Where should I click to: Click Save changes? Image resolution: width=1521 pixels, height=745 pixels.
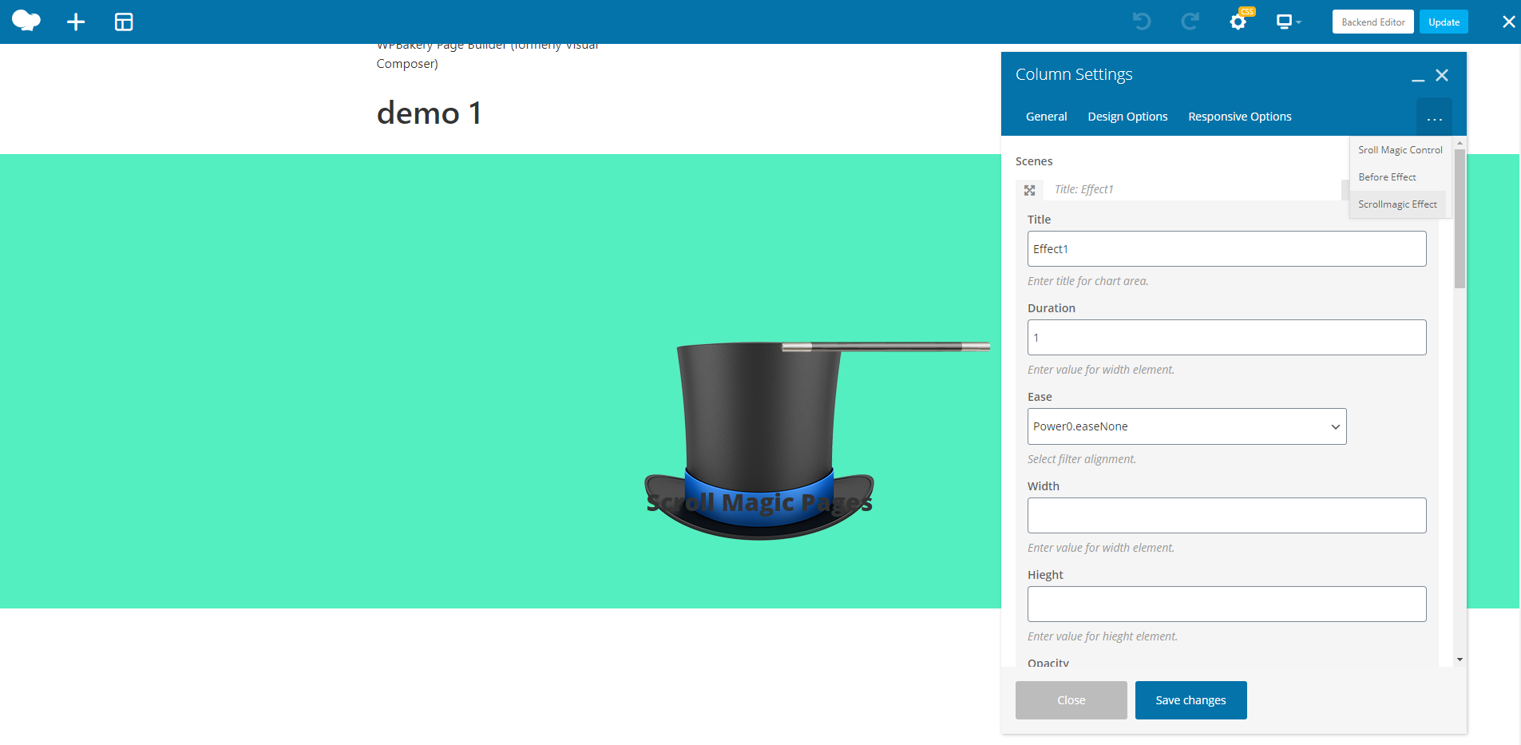(x=1190, y=700)
